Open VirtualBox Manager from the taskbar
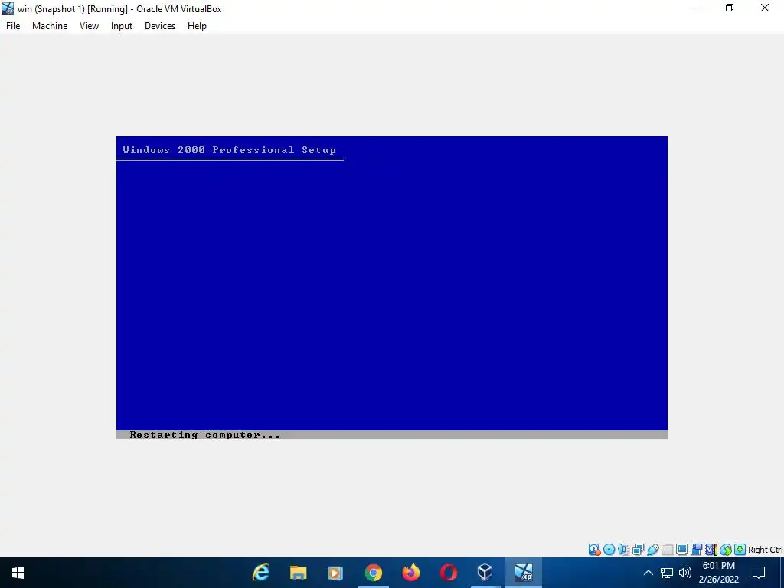This screenshot has height=588, width=784. [x=485, y=573]
